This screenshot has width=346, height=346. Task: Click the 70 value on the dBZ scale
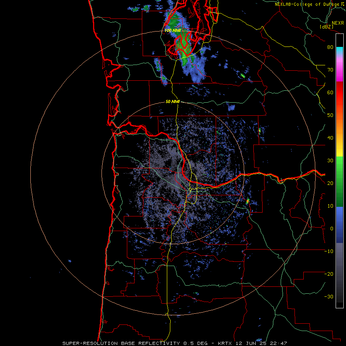click(x=330, y=70)
